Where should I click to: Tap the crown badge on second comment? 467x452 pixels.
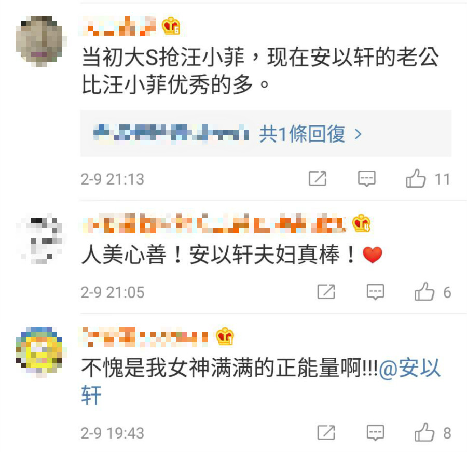pyautogui.click(x=361, y=223)
